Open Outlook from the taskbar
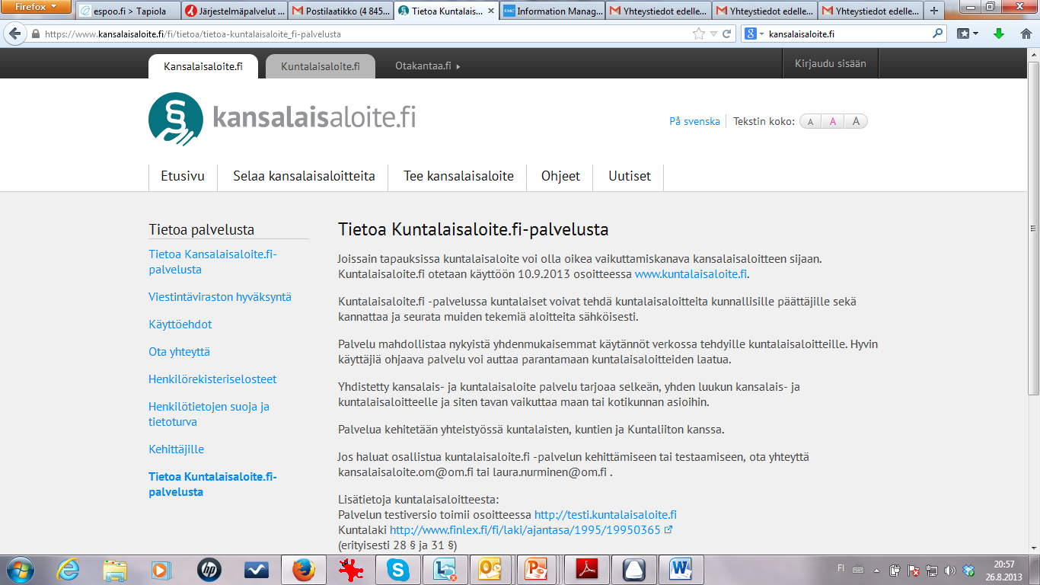Image resolution: width=1040 pixels, height=585 pixels. tap(491, 569)
